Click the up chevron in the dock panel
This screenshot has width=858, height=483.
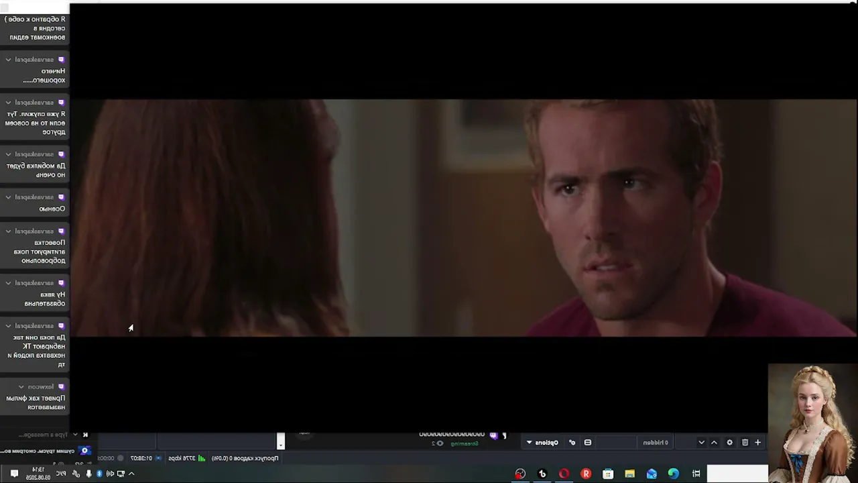point(714,443)
